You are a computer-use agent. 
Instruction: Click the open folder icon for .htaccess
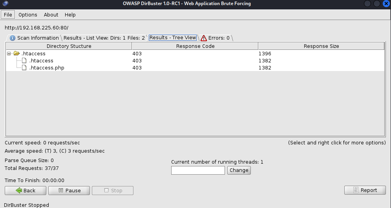(x=17, y=53)
